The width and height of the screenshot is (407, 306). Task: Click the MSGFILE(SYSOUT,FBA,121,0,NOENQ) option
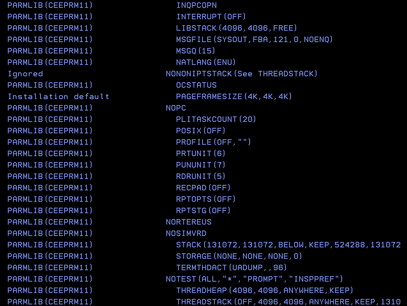pos(254,40)
